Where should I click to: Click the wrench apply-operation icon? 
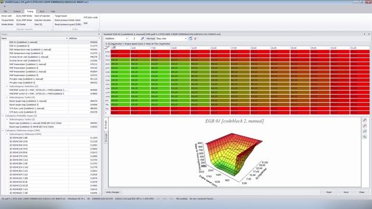142,38
